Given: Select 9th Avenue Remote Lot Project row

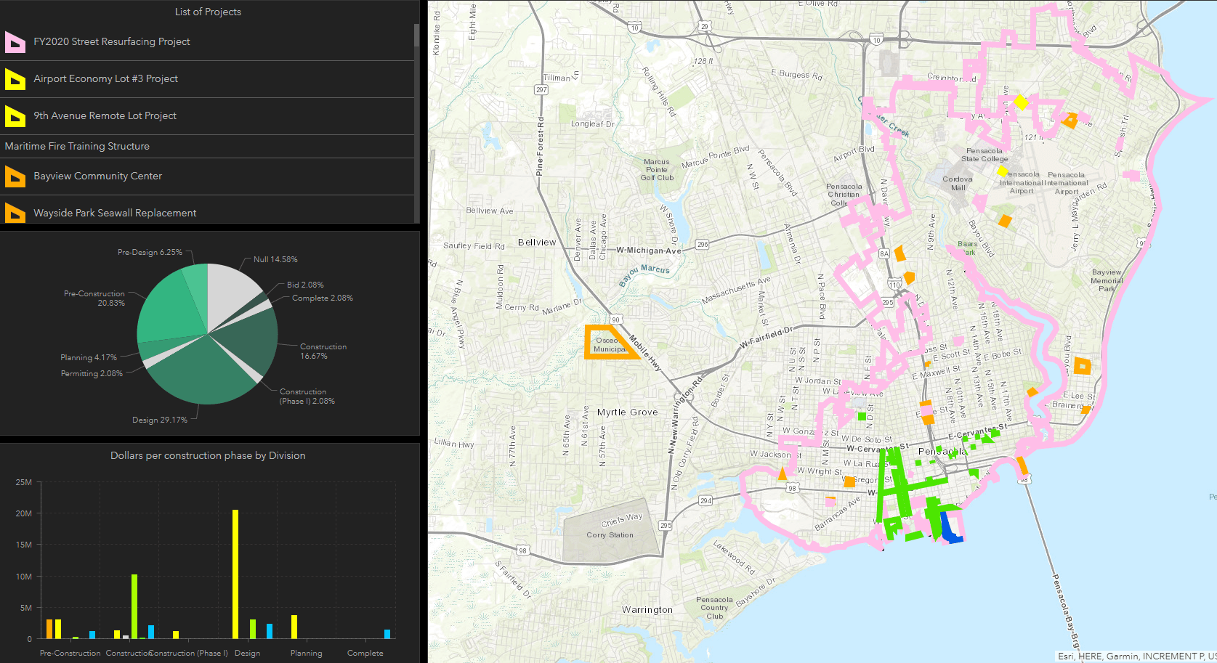Looking at the screenshot, I should (207, 116).
